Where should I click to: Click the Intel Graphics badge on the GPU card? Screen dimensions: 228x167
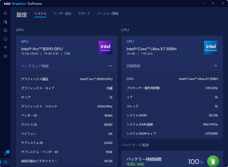pos(105,48)
